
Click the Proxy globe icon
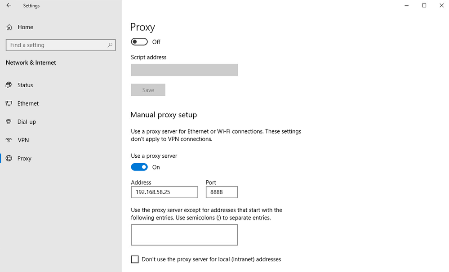[x=9, y=158]
